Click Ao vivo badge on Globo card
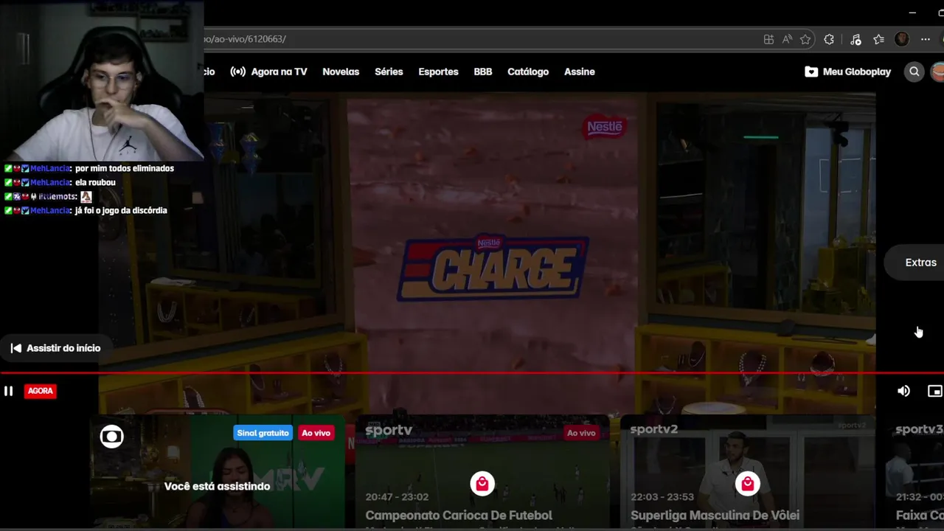This screenshot has height=531, width=944. (316, 433)
